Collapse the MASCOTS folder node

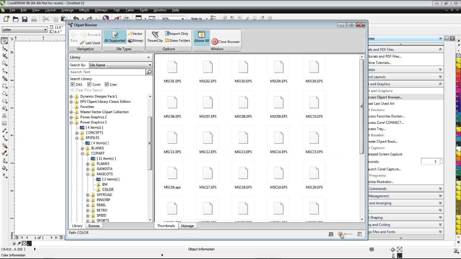88,174
